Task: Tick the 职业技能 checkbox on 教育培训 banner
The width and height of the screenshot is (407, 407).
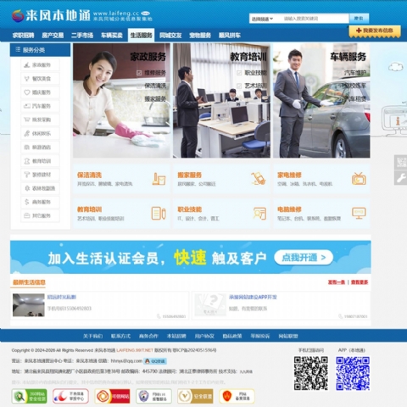Action: click(239, 73)
